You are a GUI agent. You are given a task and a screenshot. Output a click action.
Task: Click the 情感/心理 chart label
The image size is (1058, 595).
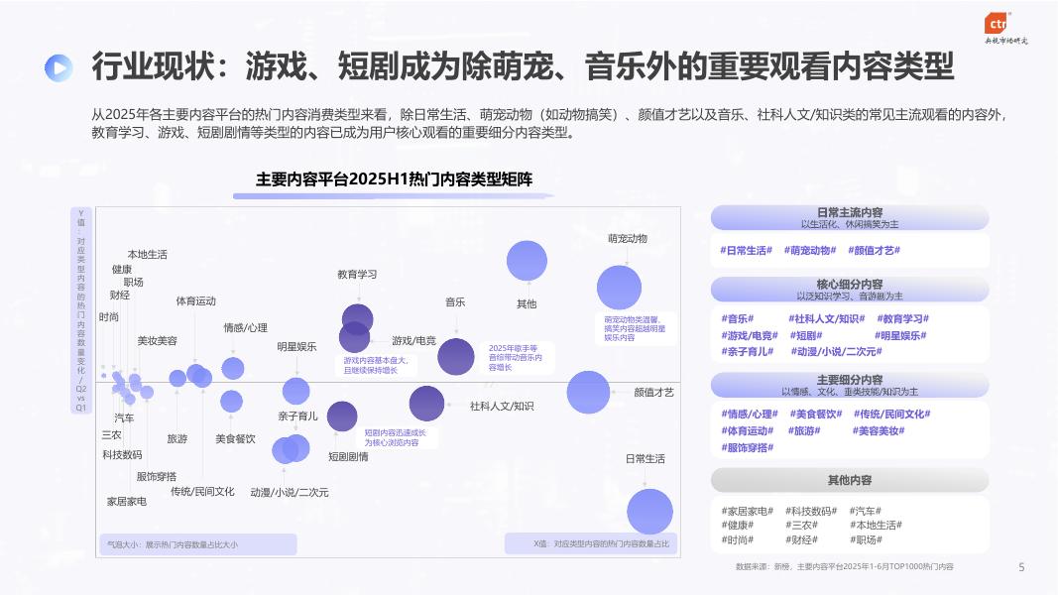[x=246, y=328]
